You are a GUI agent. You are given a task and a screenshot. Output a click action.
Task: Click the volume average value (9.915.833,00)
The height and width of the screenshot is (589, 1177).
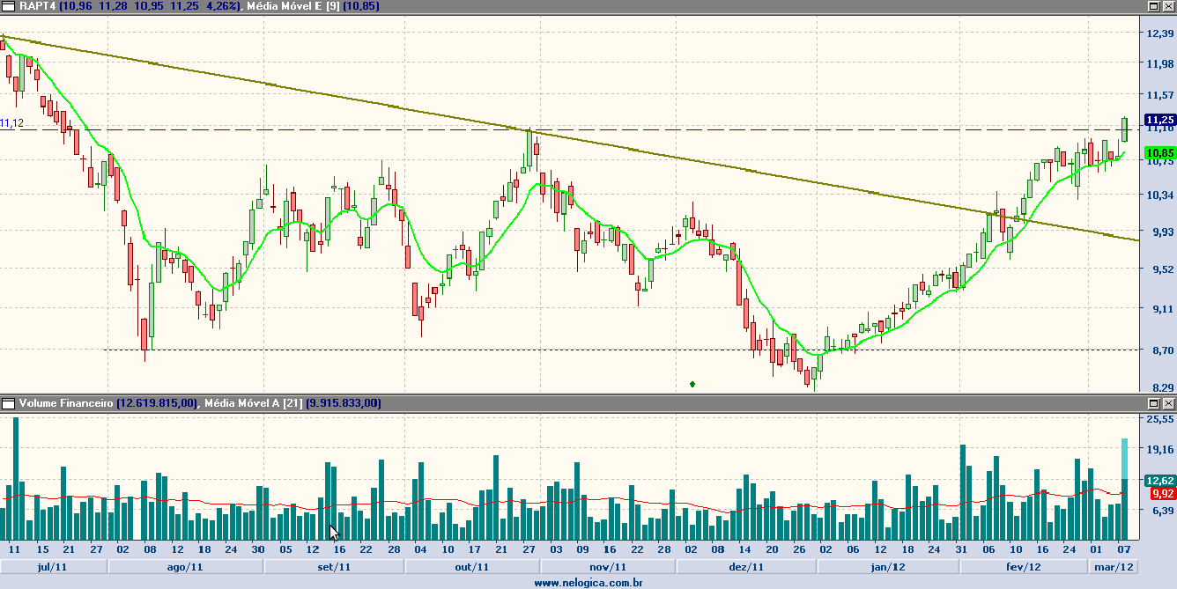pyautogui.click(x=344, y=403)
